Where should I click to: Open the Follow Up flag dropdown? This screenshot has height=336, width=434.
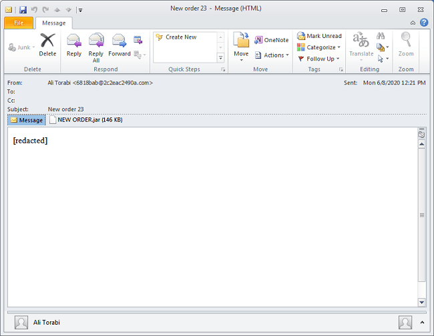[319, 59]
